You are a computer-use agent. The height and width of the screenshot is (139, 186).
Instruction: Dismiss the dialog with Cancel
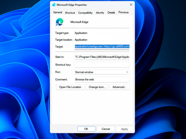(x=105, y=129)
